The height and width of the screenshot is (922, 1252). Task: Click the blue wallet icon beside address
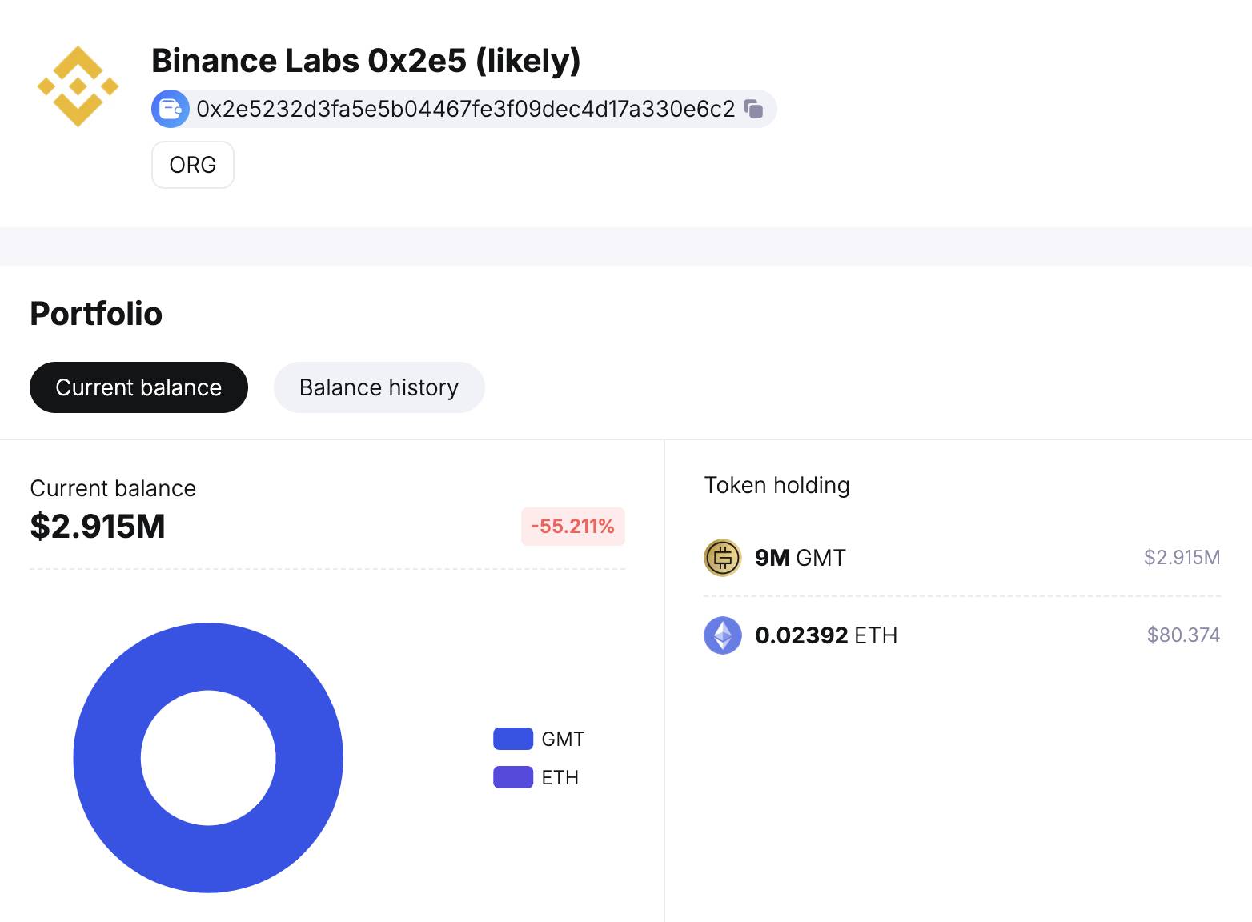(171, 109)
